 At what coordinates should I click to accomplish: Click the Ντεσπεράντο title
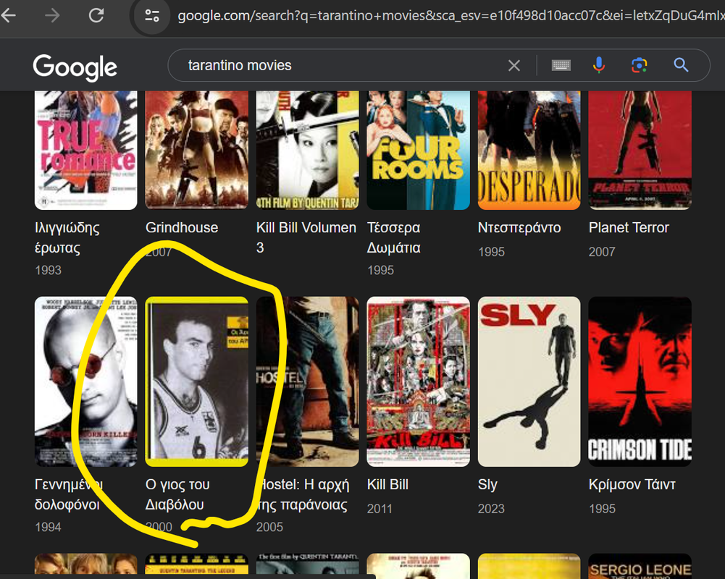[x=519, y=227]
